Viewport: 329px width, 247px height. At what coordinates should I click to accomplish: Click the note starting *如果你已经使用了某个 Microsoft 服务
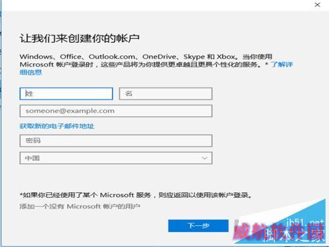(136, 195)
